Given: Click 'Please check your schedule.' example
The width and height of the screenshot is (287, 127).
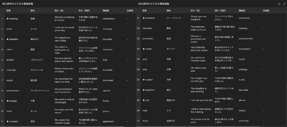Looking at the screenshot, I should [x=64, y=70].
